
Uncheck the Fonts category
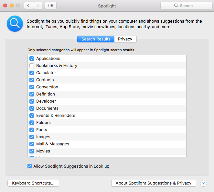click(x=32, y=130)
